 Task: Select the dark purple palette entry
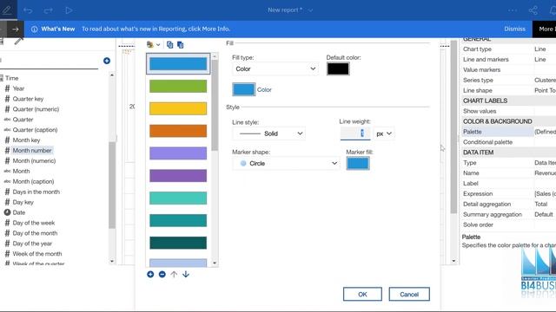178,175
